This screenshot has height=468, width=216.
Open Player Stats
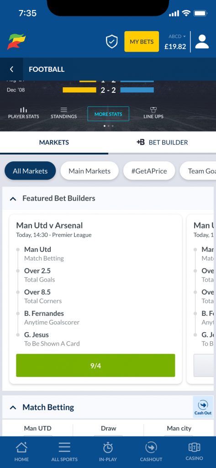point(24,113)
